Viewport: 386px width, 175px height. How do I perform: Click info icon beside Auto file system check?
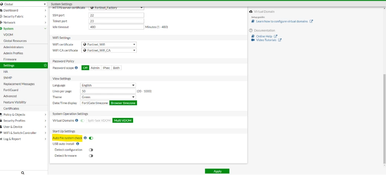coord(85,138)
